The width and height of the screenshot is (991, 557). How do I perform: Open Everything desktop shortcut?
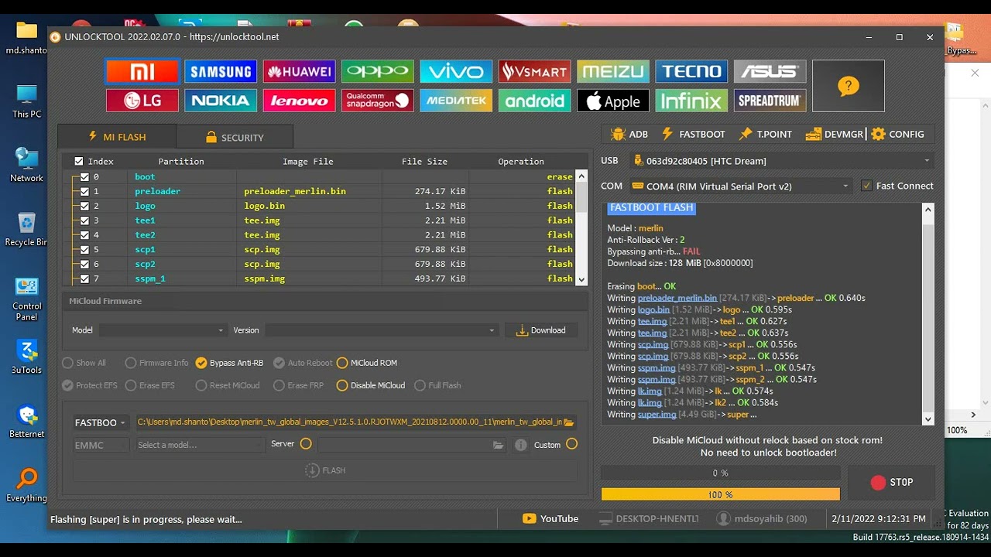[x=27, y=485]
